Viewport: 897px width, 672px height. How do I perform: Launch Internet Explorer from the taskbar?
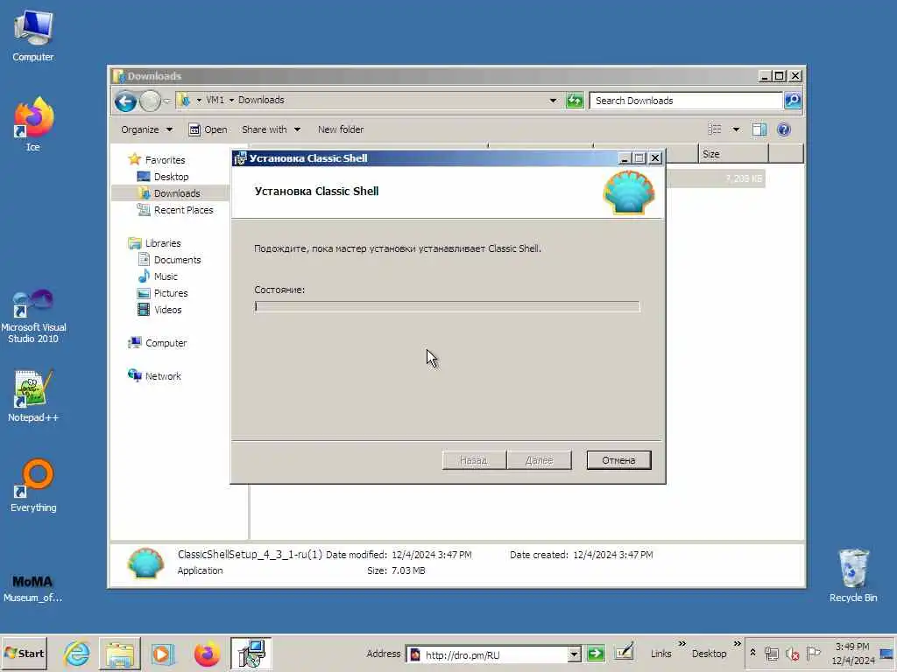tap(76, 654)
